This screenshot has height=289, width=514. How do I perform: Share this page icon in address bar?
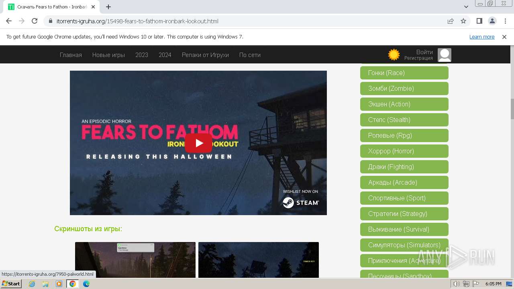click(x=451, y=21)
